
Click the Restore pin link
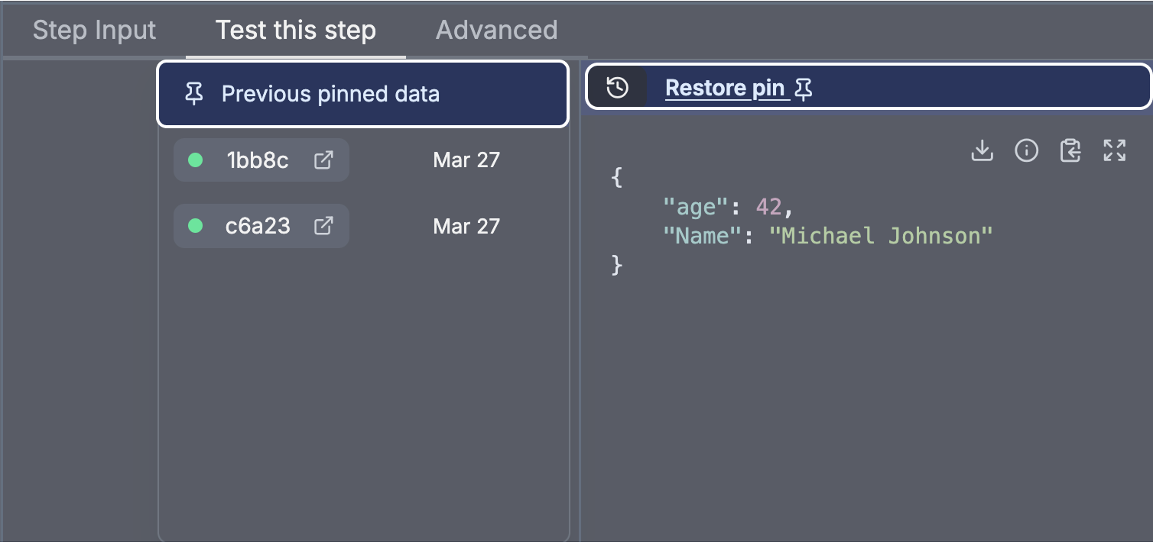tap(725, 89)
